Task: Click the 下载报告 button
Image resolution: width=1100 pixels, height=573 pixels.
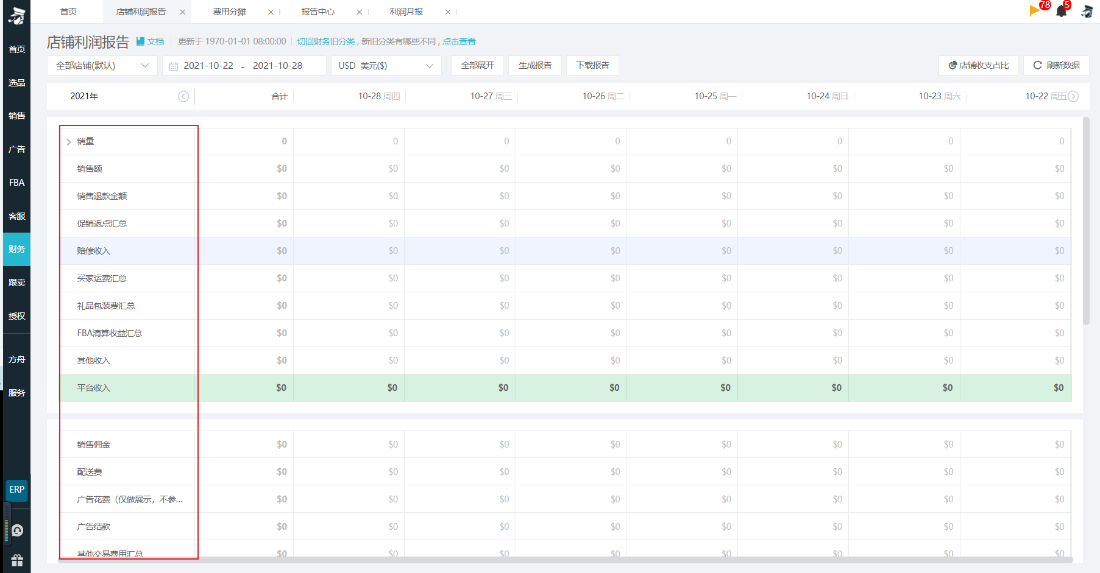Action: [592, 65]
